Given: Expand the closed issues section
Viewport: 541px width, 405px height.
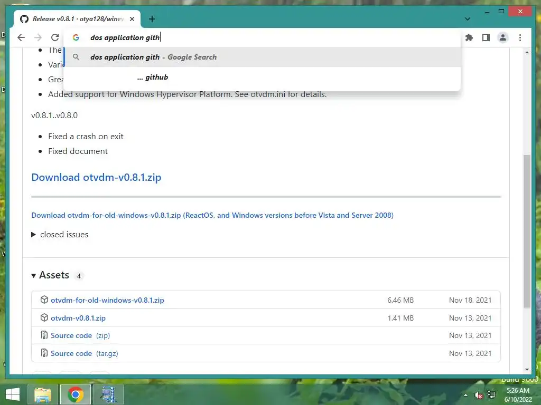Looking at the screenshot, I should pyautogui.click(x=60, y=235).
